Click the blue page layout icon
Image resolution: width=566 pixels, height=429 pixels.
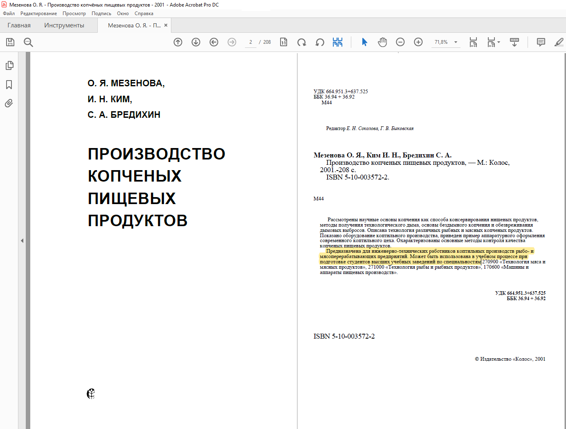337,42
